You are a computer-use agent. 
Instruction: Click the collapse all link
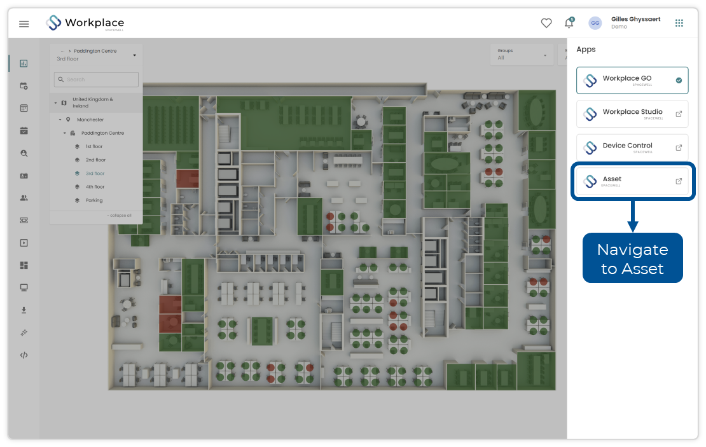(x=120, y=216)
